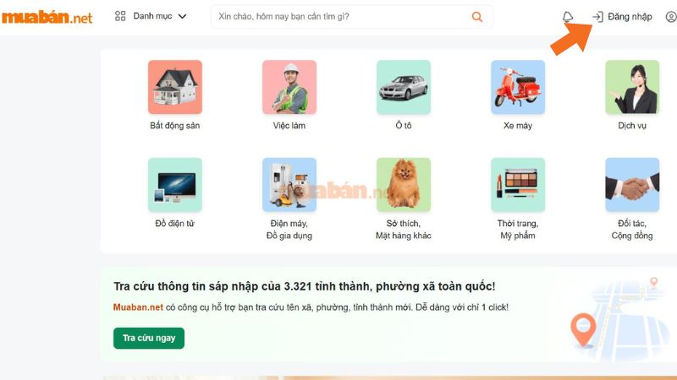Click the orange search magnifier icon
Screen dimensions: 677x380
coord(476,17)
